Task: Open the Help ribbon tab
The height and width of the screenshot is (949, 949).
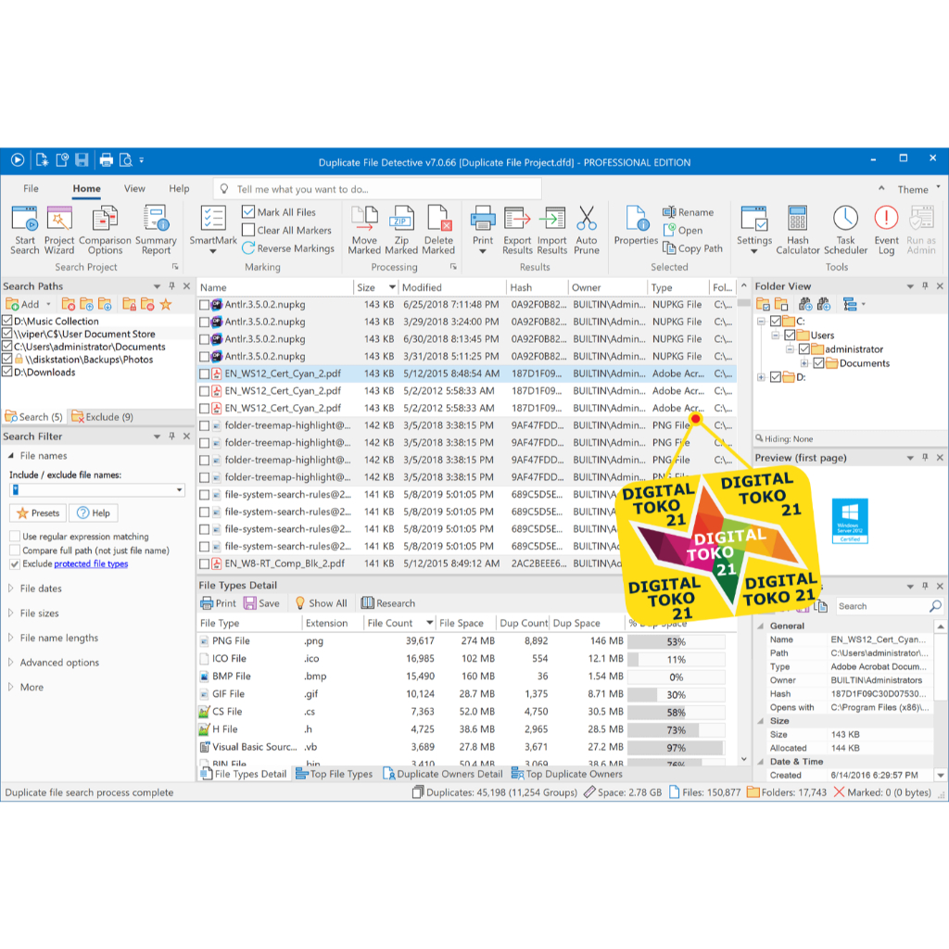Action: [179, 189]
